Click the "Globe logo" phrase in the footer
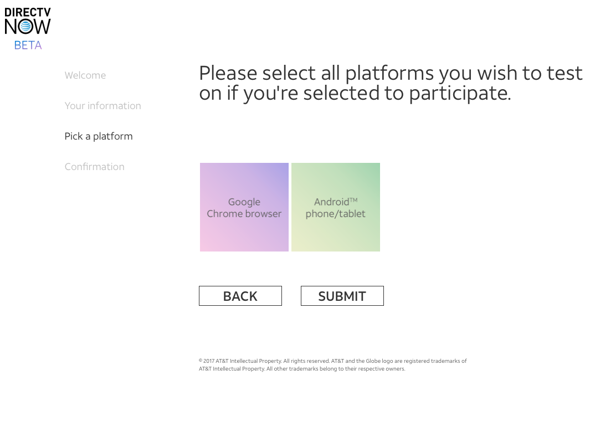595x426 pixels. coord(379,361)
